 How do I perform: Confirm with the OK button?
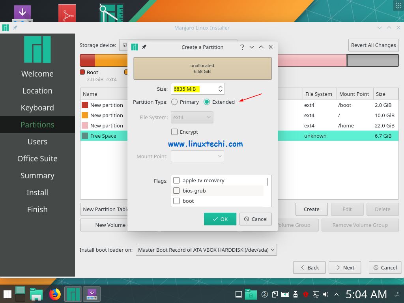coord(220,219)
